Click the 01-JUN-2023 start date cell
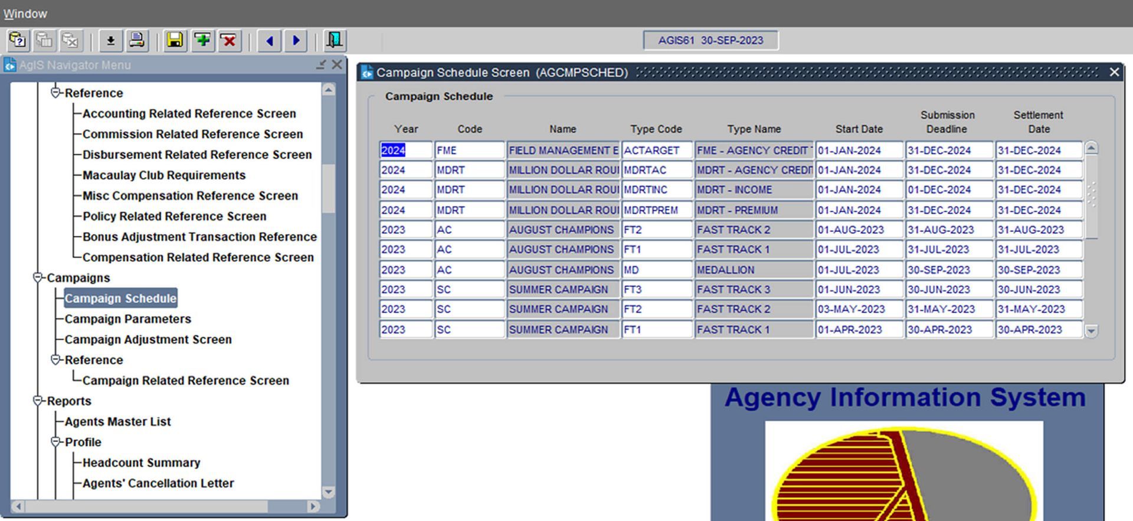This screenshot has height=521, width=1133. click(859, 290)
